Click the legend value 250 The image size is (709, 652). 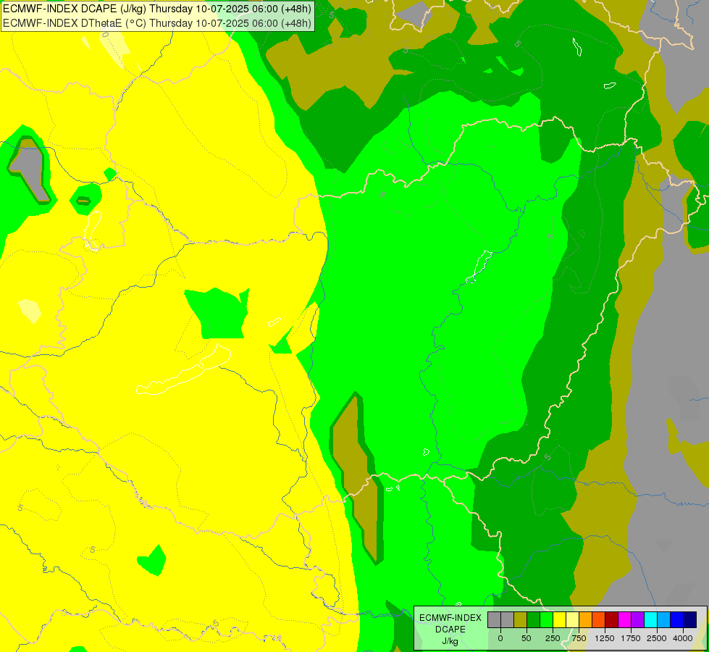553,638
